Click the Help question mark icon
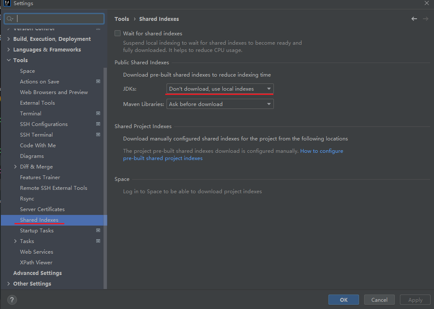This screenshot has width=434, height=309. 11,300
